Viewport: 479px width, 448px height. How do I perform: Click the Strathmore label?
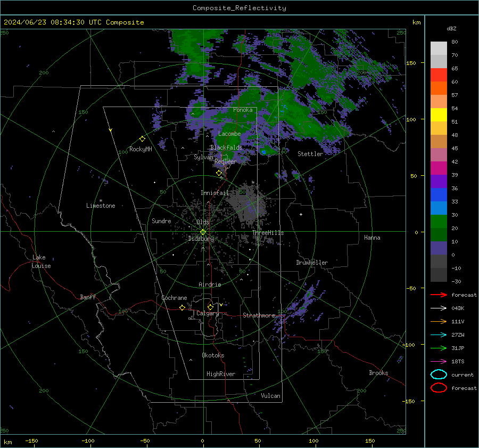[259, 315]
